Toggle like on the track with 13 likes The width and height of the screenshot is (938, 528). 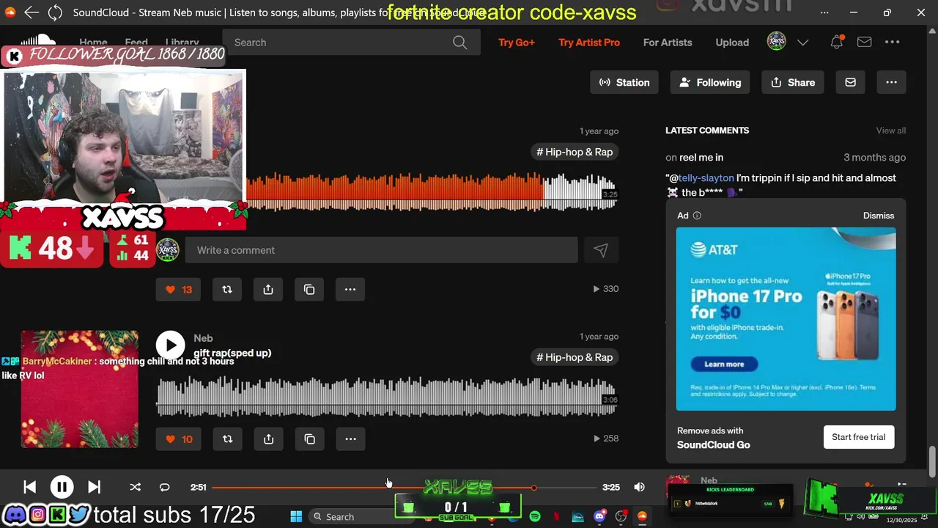click(178, 289)
